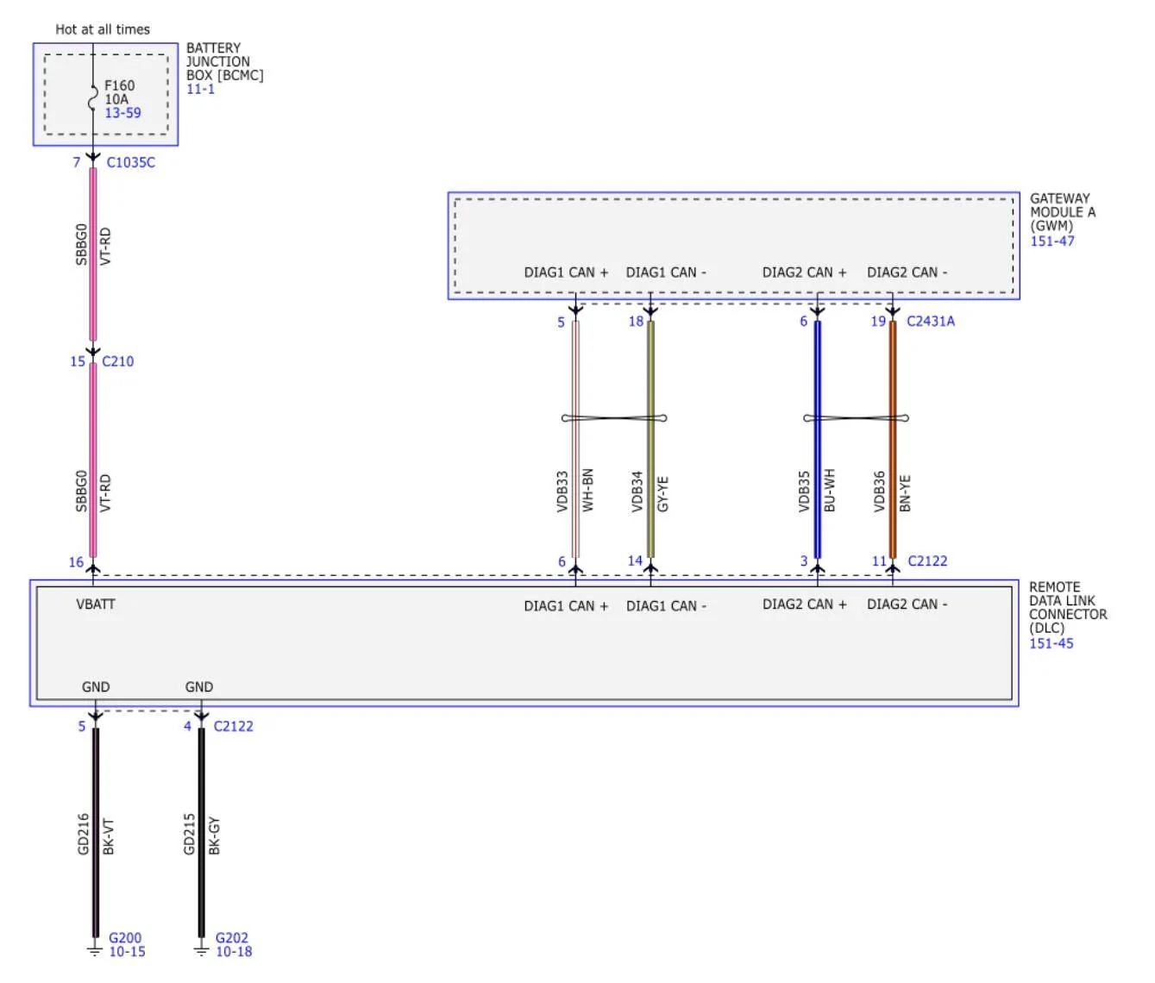Select connector label C210
This screenshot has width=1155, height=983.
118,361
